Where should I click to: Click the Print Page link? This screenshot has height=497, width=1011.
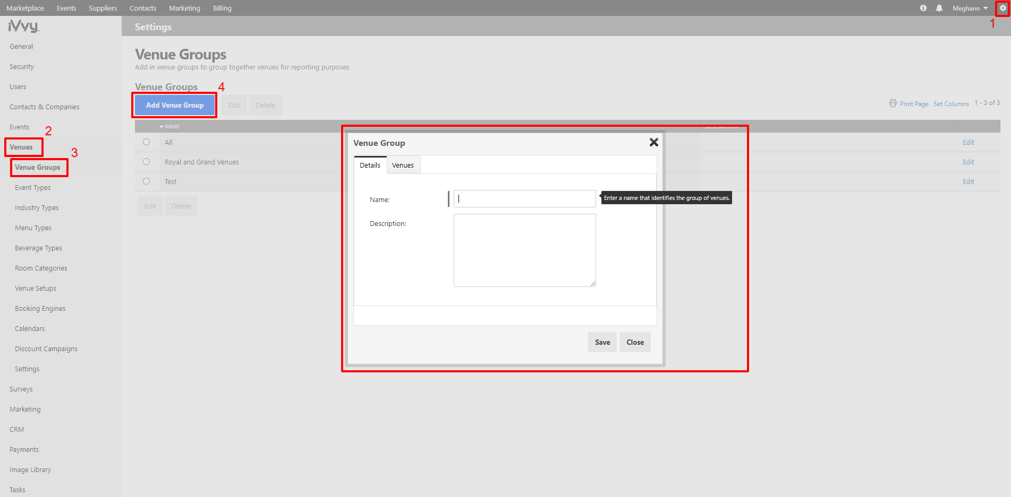[914, 104]
